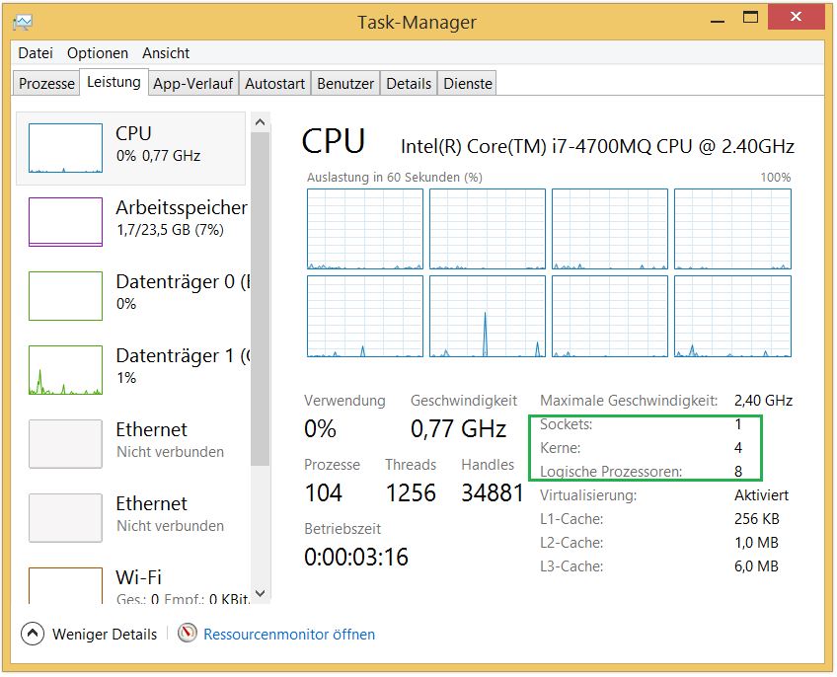Open the Optionen menu
Image resolution: width=837 pixels, height=677 pixels.
(x=98, y=53)
